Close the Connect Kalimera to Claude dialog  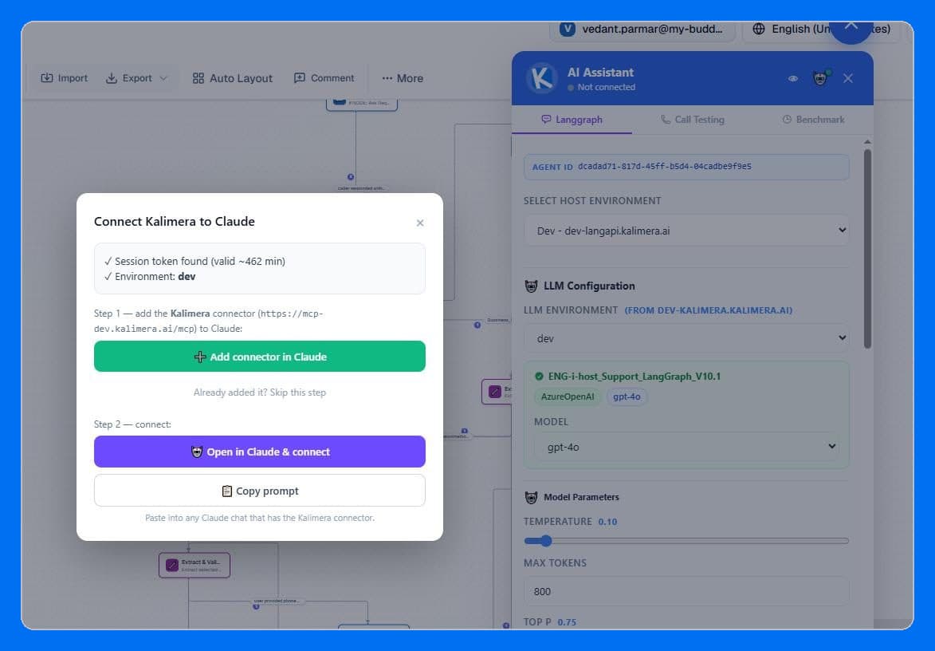pyautogui.click(x=420, y=223)
